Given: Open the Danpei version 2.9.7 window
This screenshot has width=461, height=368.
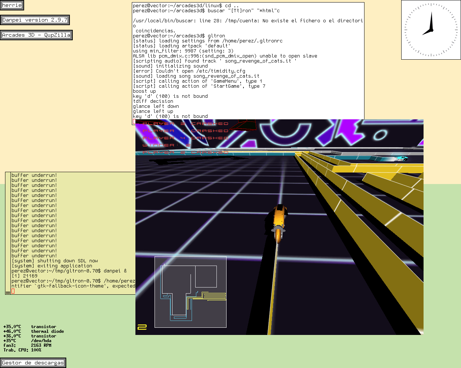Looking at the screenshot, I should tap(35, 20).
